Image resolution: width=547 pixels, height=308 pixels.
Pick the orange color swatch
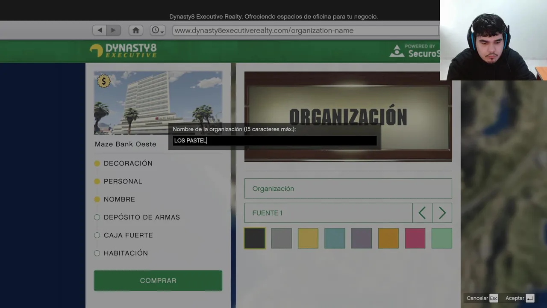[388, 238]
